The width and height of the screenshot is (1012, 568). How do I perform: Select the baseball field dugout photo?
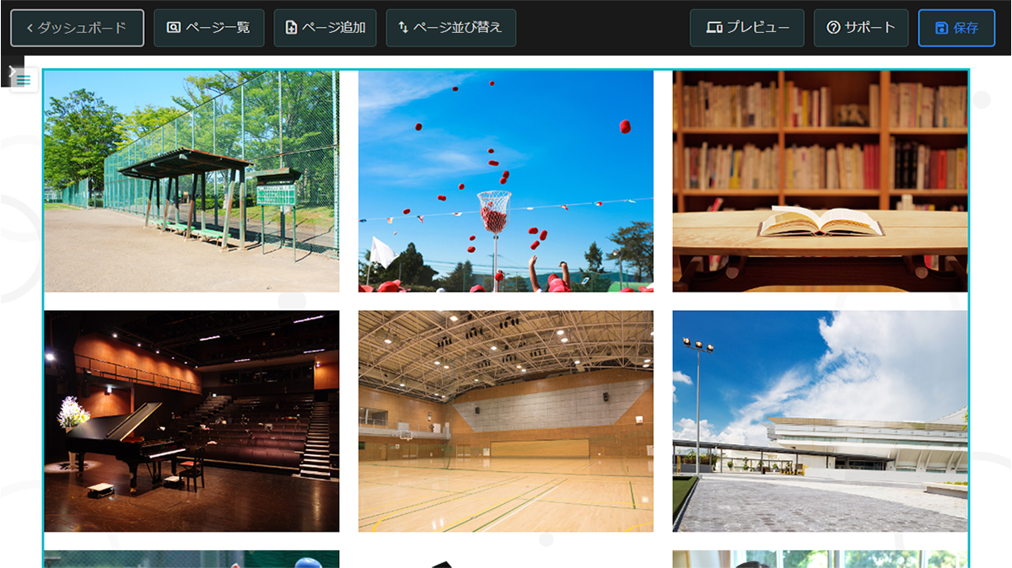pos(192,183)
